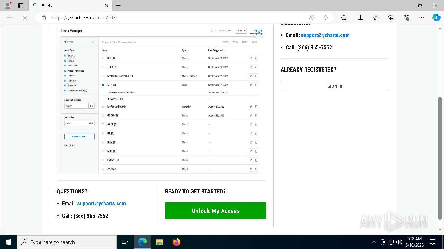
Task: Add this page to favorites star
Action: point(325,18)
